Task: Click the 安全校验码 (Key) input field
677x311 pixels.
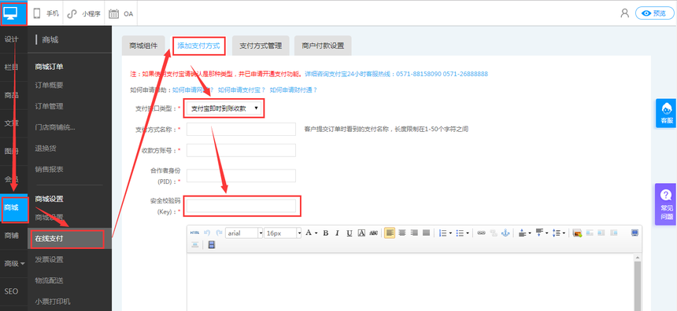Action: coord(241,206)
